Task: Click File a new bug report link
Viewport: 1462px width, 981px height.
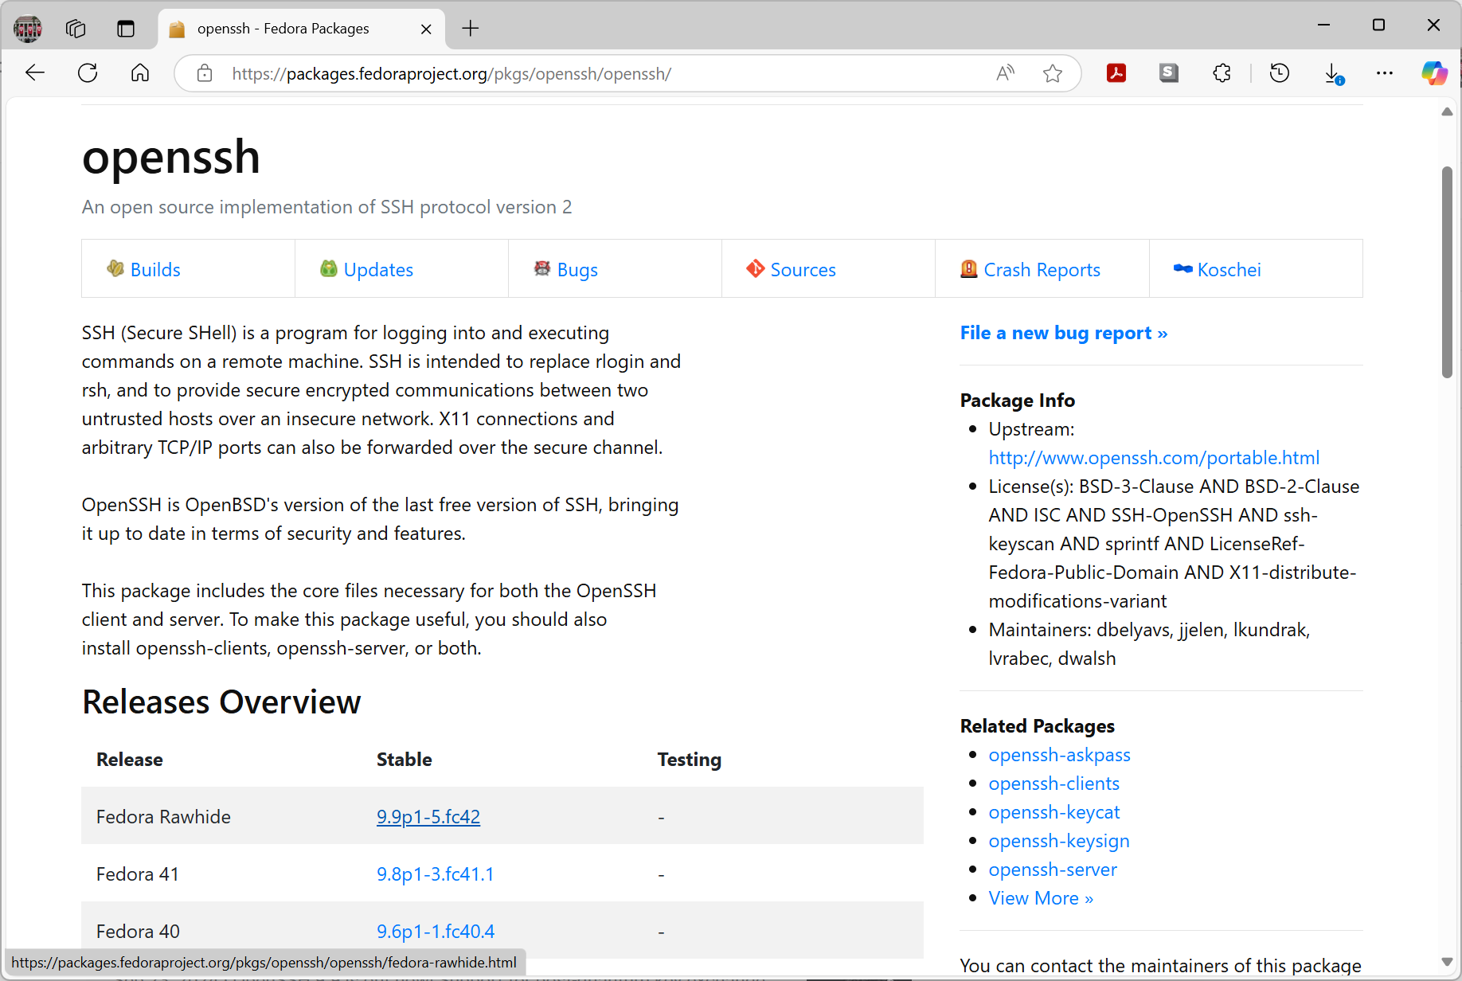Action: coord(1063,333)
